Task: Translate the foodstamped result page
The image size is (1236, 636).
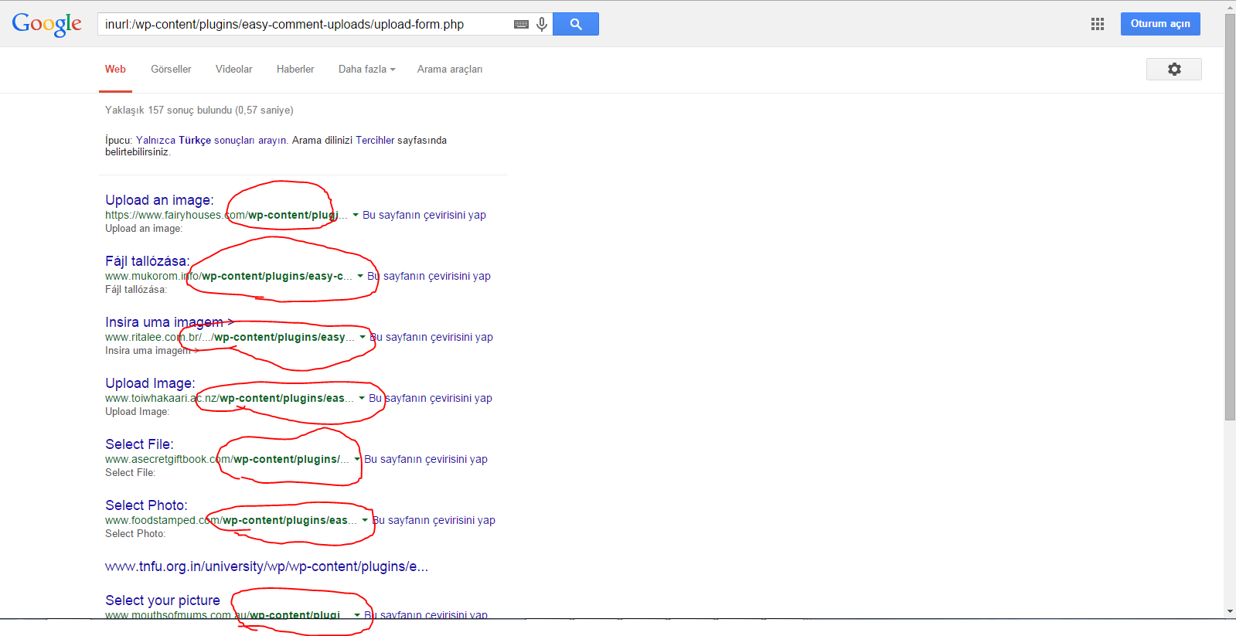Action: pyautogui.click(x=434, y=520)
